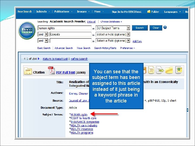Click HEALTH care industry subject term
This screenshot has height=146, width=195.
pyautogui.click(x=84, y=125)
